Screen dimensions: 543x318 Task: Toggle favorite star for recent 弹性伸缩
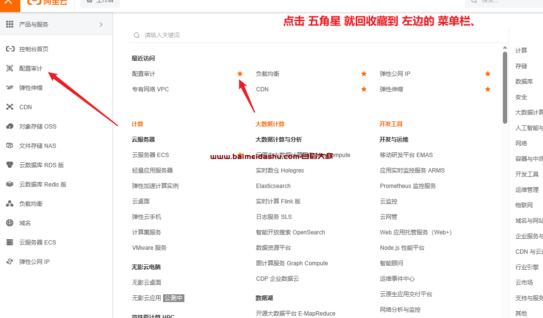pyautogui.click(x=488, y=89)
